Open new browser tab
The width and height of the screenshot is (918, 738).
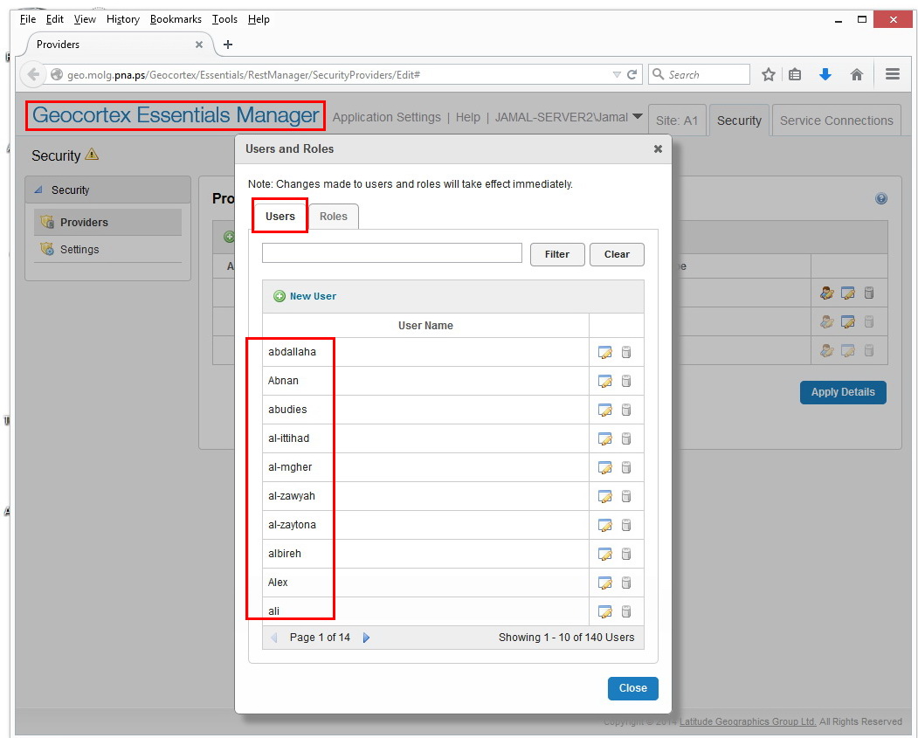tap(228, 45)
